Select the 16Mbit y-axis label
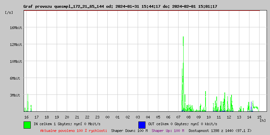This screenshot has height=135, width=270. tap(16, 28)
